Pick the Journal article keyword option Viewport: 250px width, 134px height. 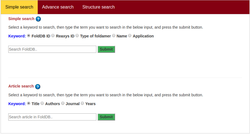(x=63, y=103)
